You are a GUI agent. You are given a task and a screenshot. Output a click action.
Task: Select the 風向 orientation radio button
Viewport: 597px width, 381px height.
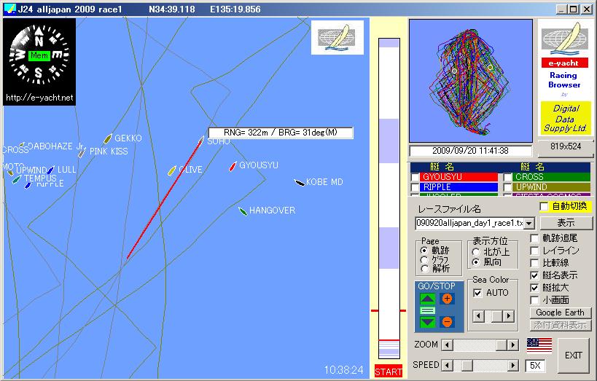(476, 262)
